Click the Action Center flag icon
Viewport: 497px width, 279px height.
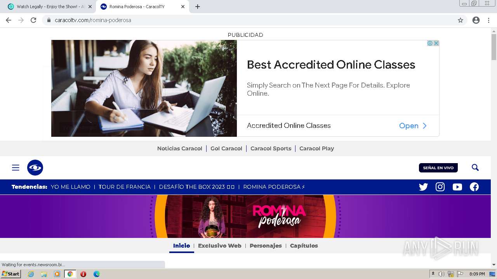[460, 274]
